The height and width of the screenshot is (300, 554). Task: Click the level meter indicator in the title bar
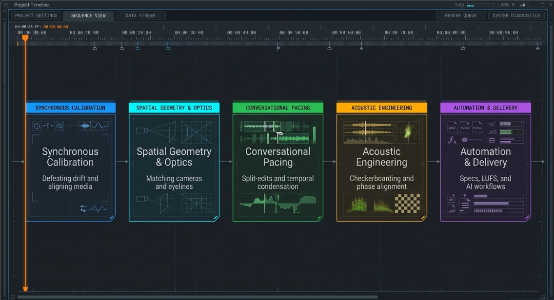pos(480,5)
